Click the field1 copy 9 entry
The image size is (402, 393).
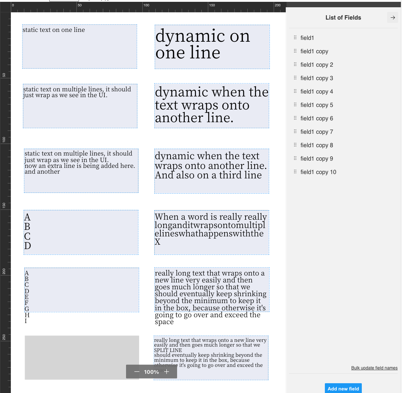[317, 158]
